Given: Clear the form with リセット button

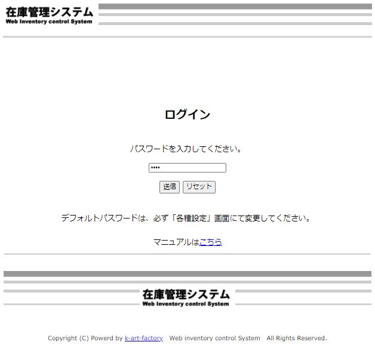Looking at the screenshot, I should [199, 187].
